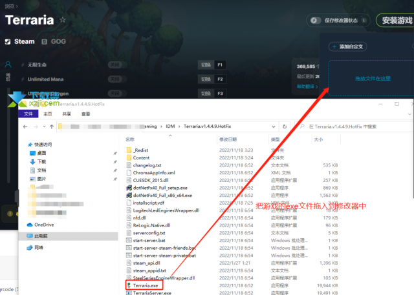Click 切换 button for F1 hotkey

point(206,65)
